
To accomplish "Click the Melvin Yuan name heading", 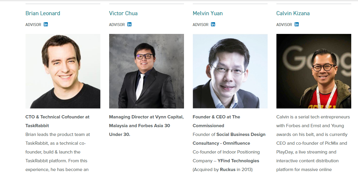I will pos(208,13).
